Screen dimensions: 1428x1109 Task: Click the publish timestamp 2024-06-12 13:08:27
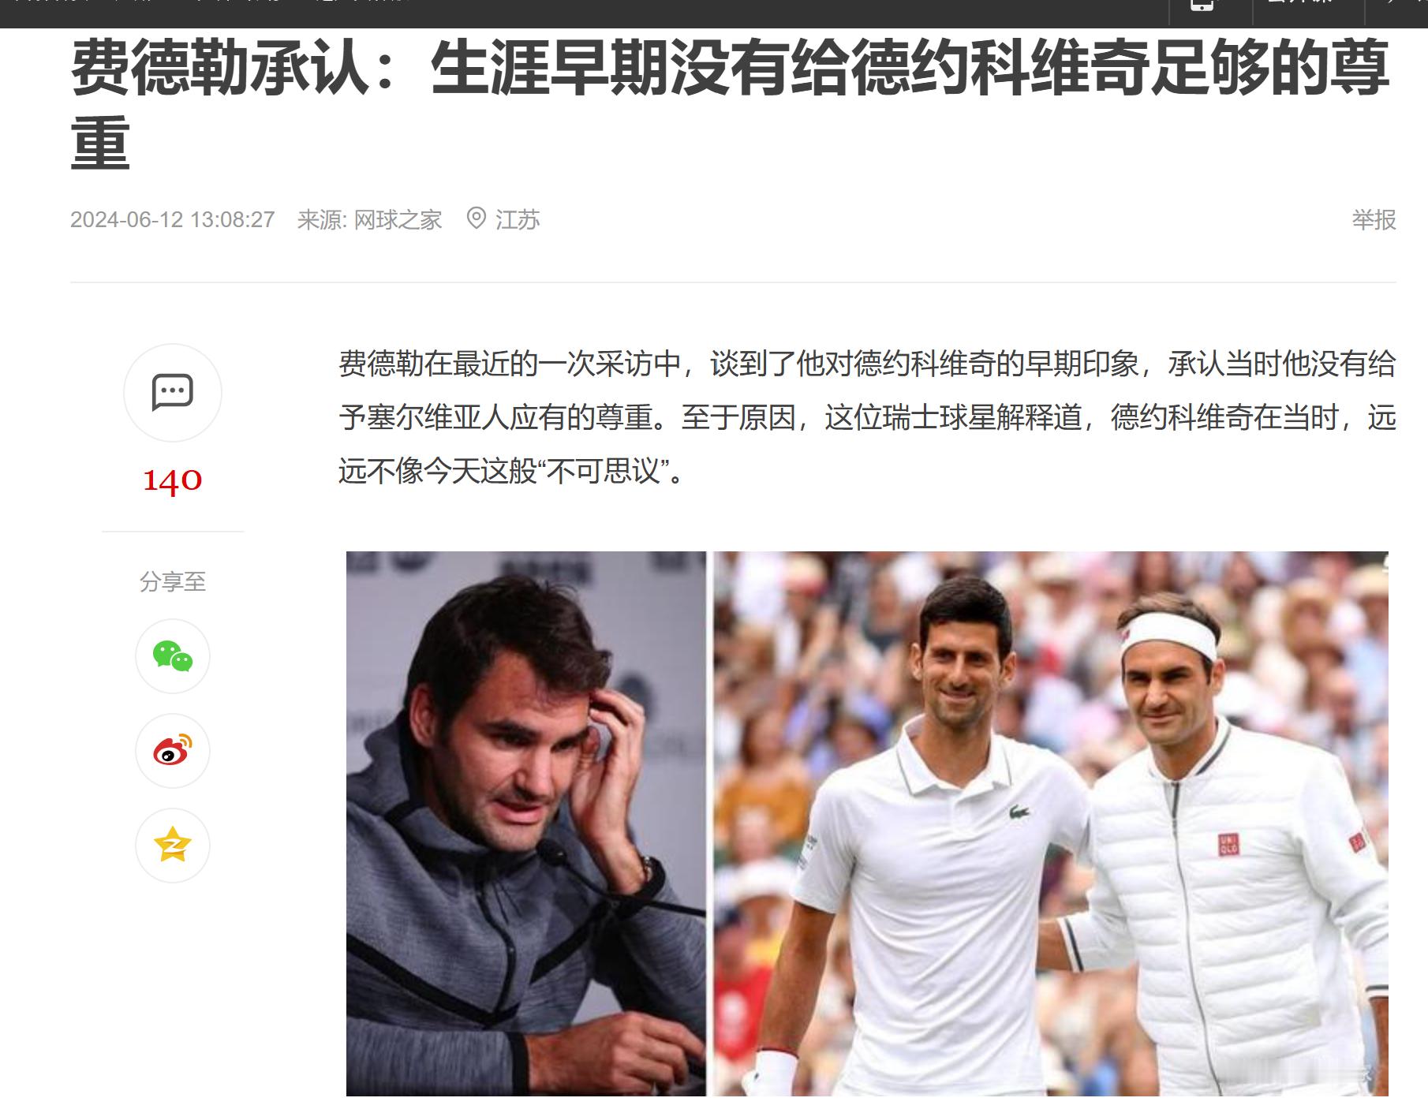(x=172, y=219)
